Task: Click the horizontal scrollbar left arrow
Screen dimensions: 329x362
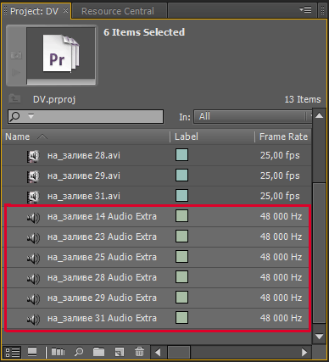Action: click(x=158, y=352)
